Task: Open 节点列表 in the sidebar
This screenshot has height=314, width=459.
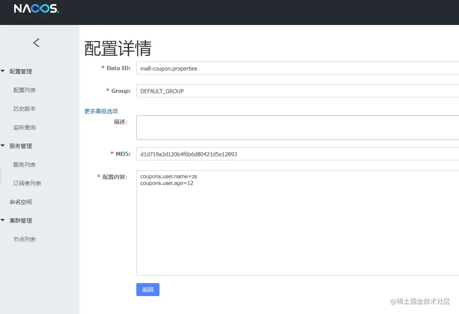Action: 25,239
